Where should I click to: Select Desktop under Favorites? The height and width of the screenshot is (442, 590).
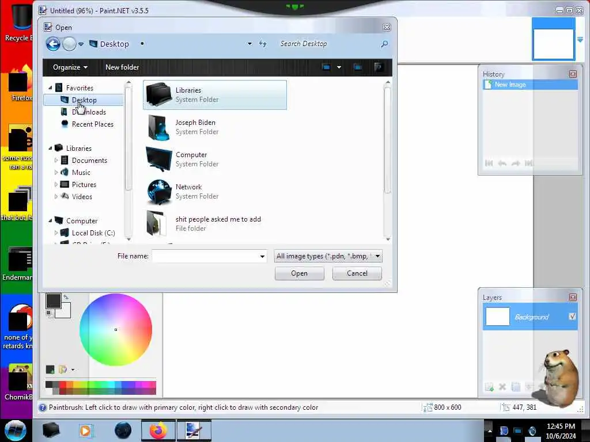coord(84,100)
